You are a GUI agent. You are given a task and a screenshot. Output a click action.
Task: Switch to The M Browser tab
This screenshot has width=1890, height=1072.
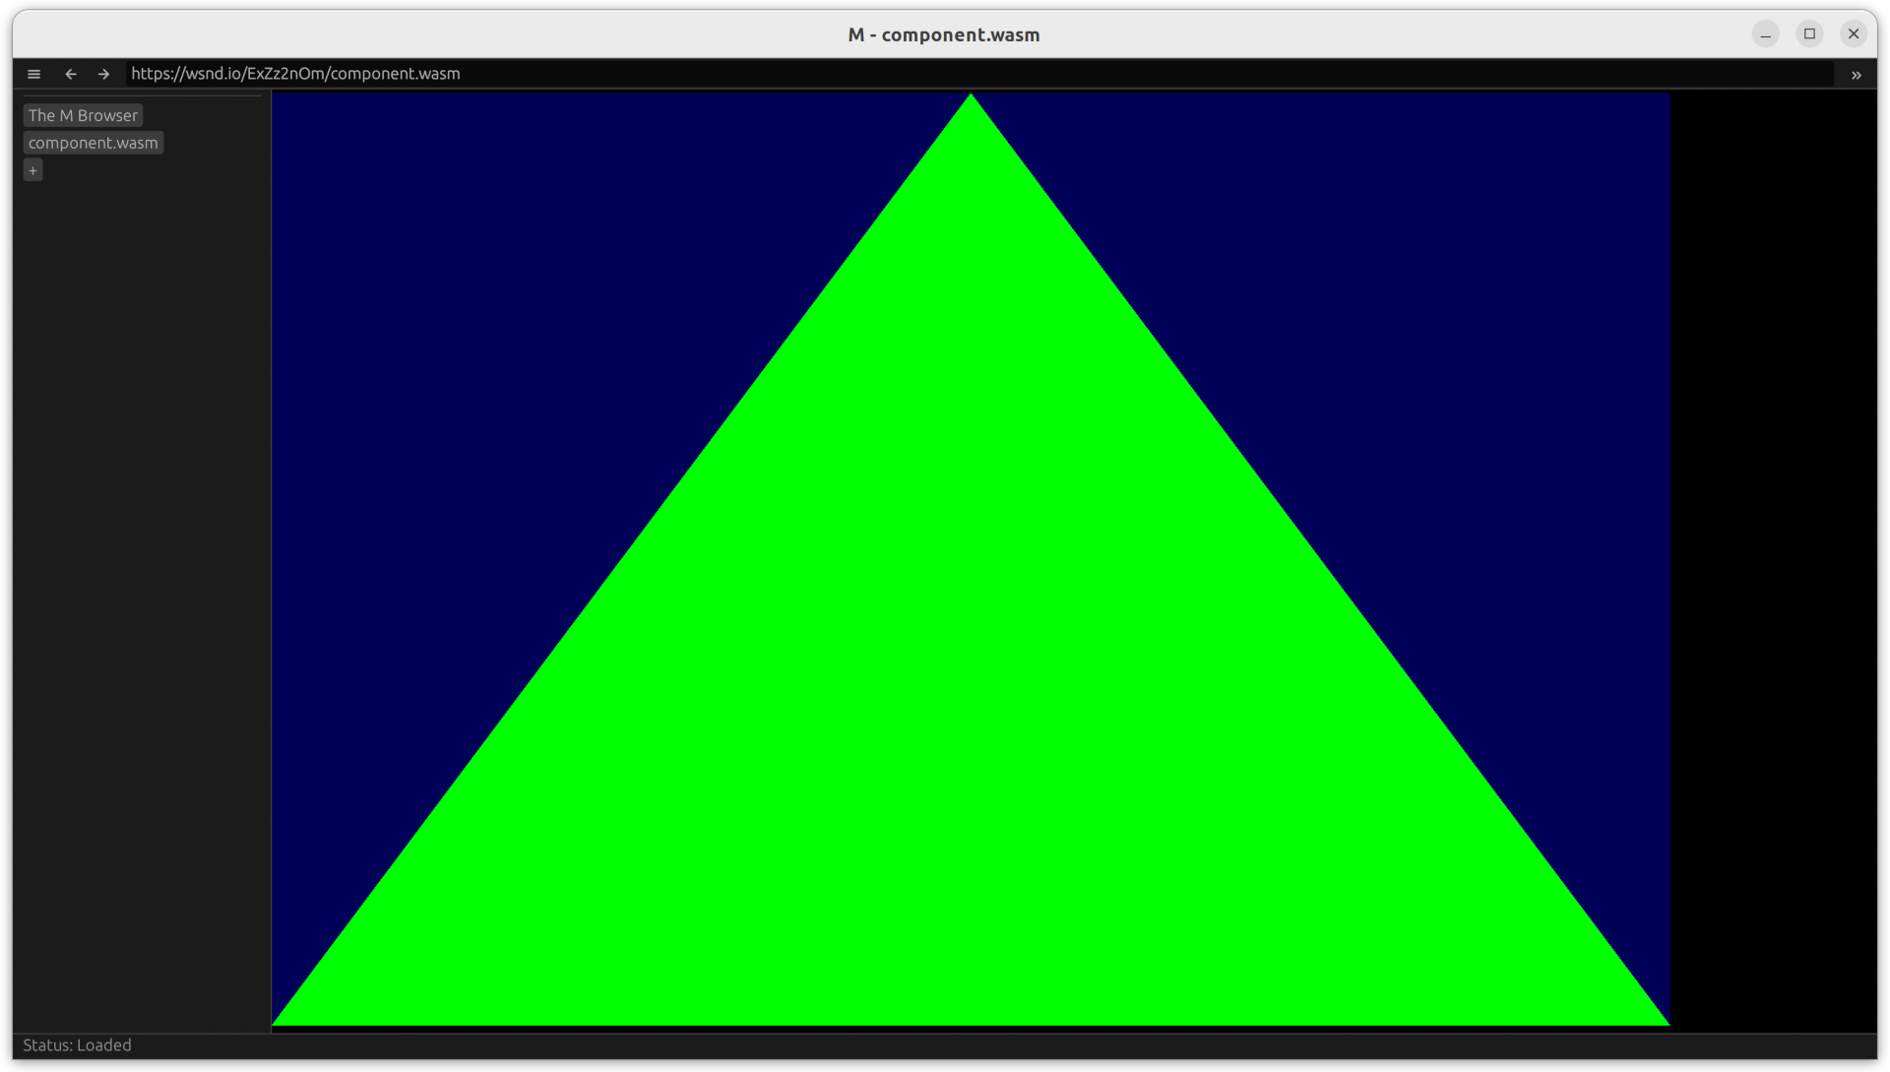click(x=83, y=115)
